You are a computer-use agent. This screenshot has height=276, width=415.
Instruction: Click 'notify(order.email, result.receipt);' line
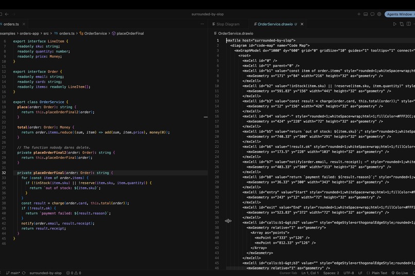pos(58,224)
